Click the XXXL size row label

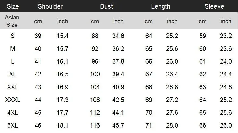[x=13, y=100]
